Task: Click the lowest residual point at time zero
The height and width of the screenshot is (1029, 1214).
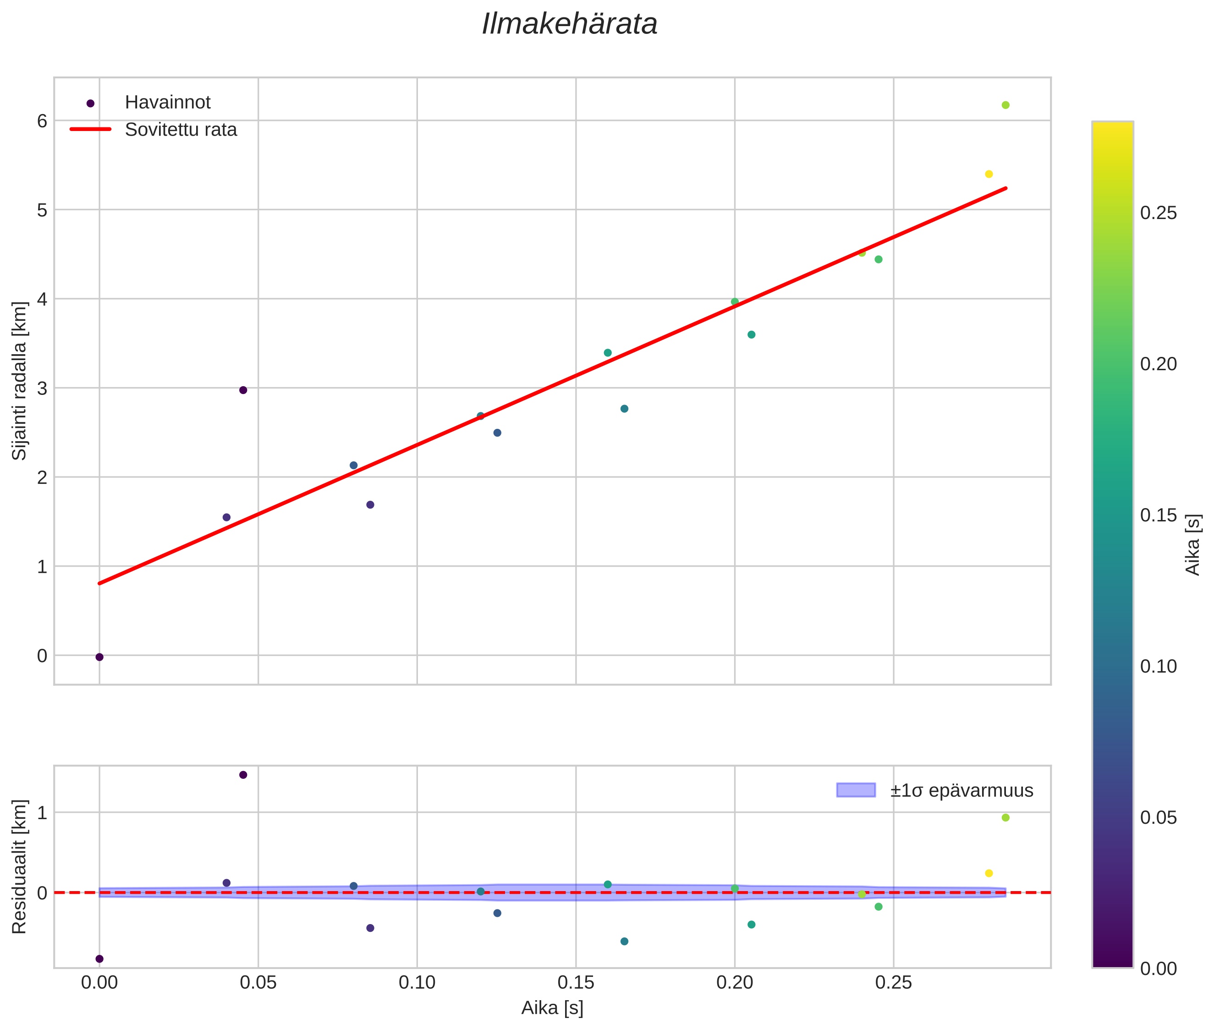Action: [x=99, y=958]
